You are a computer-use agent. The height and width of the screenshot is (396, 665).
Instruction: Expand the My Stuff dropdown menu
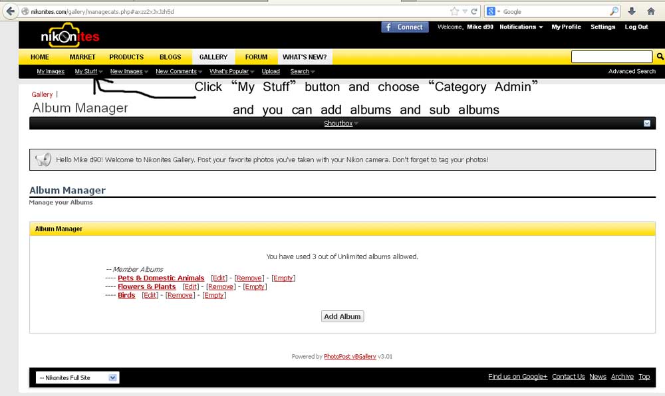click(x=88, y=72)
